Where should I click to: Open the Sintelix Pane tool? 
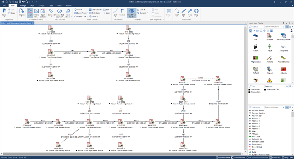(x=36, y=13)
